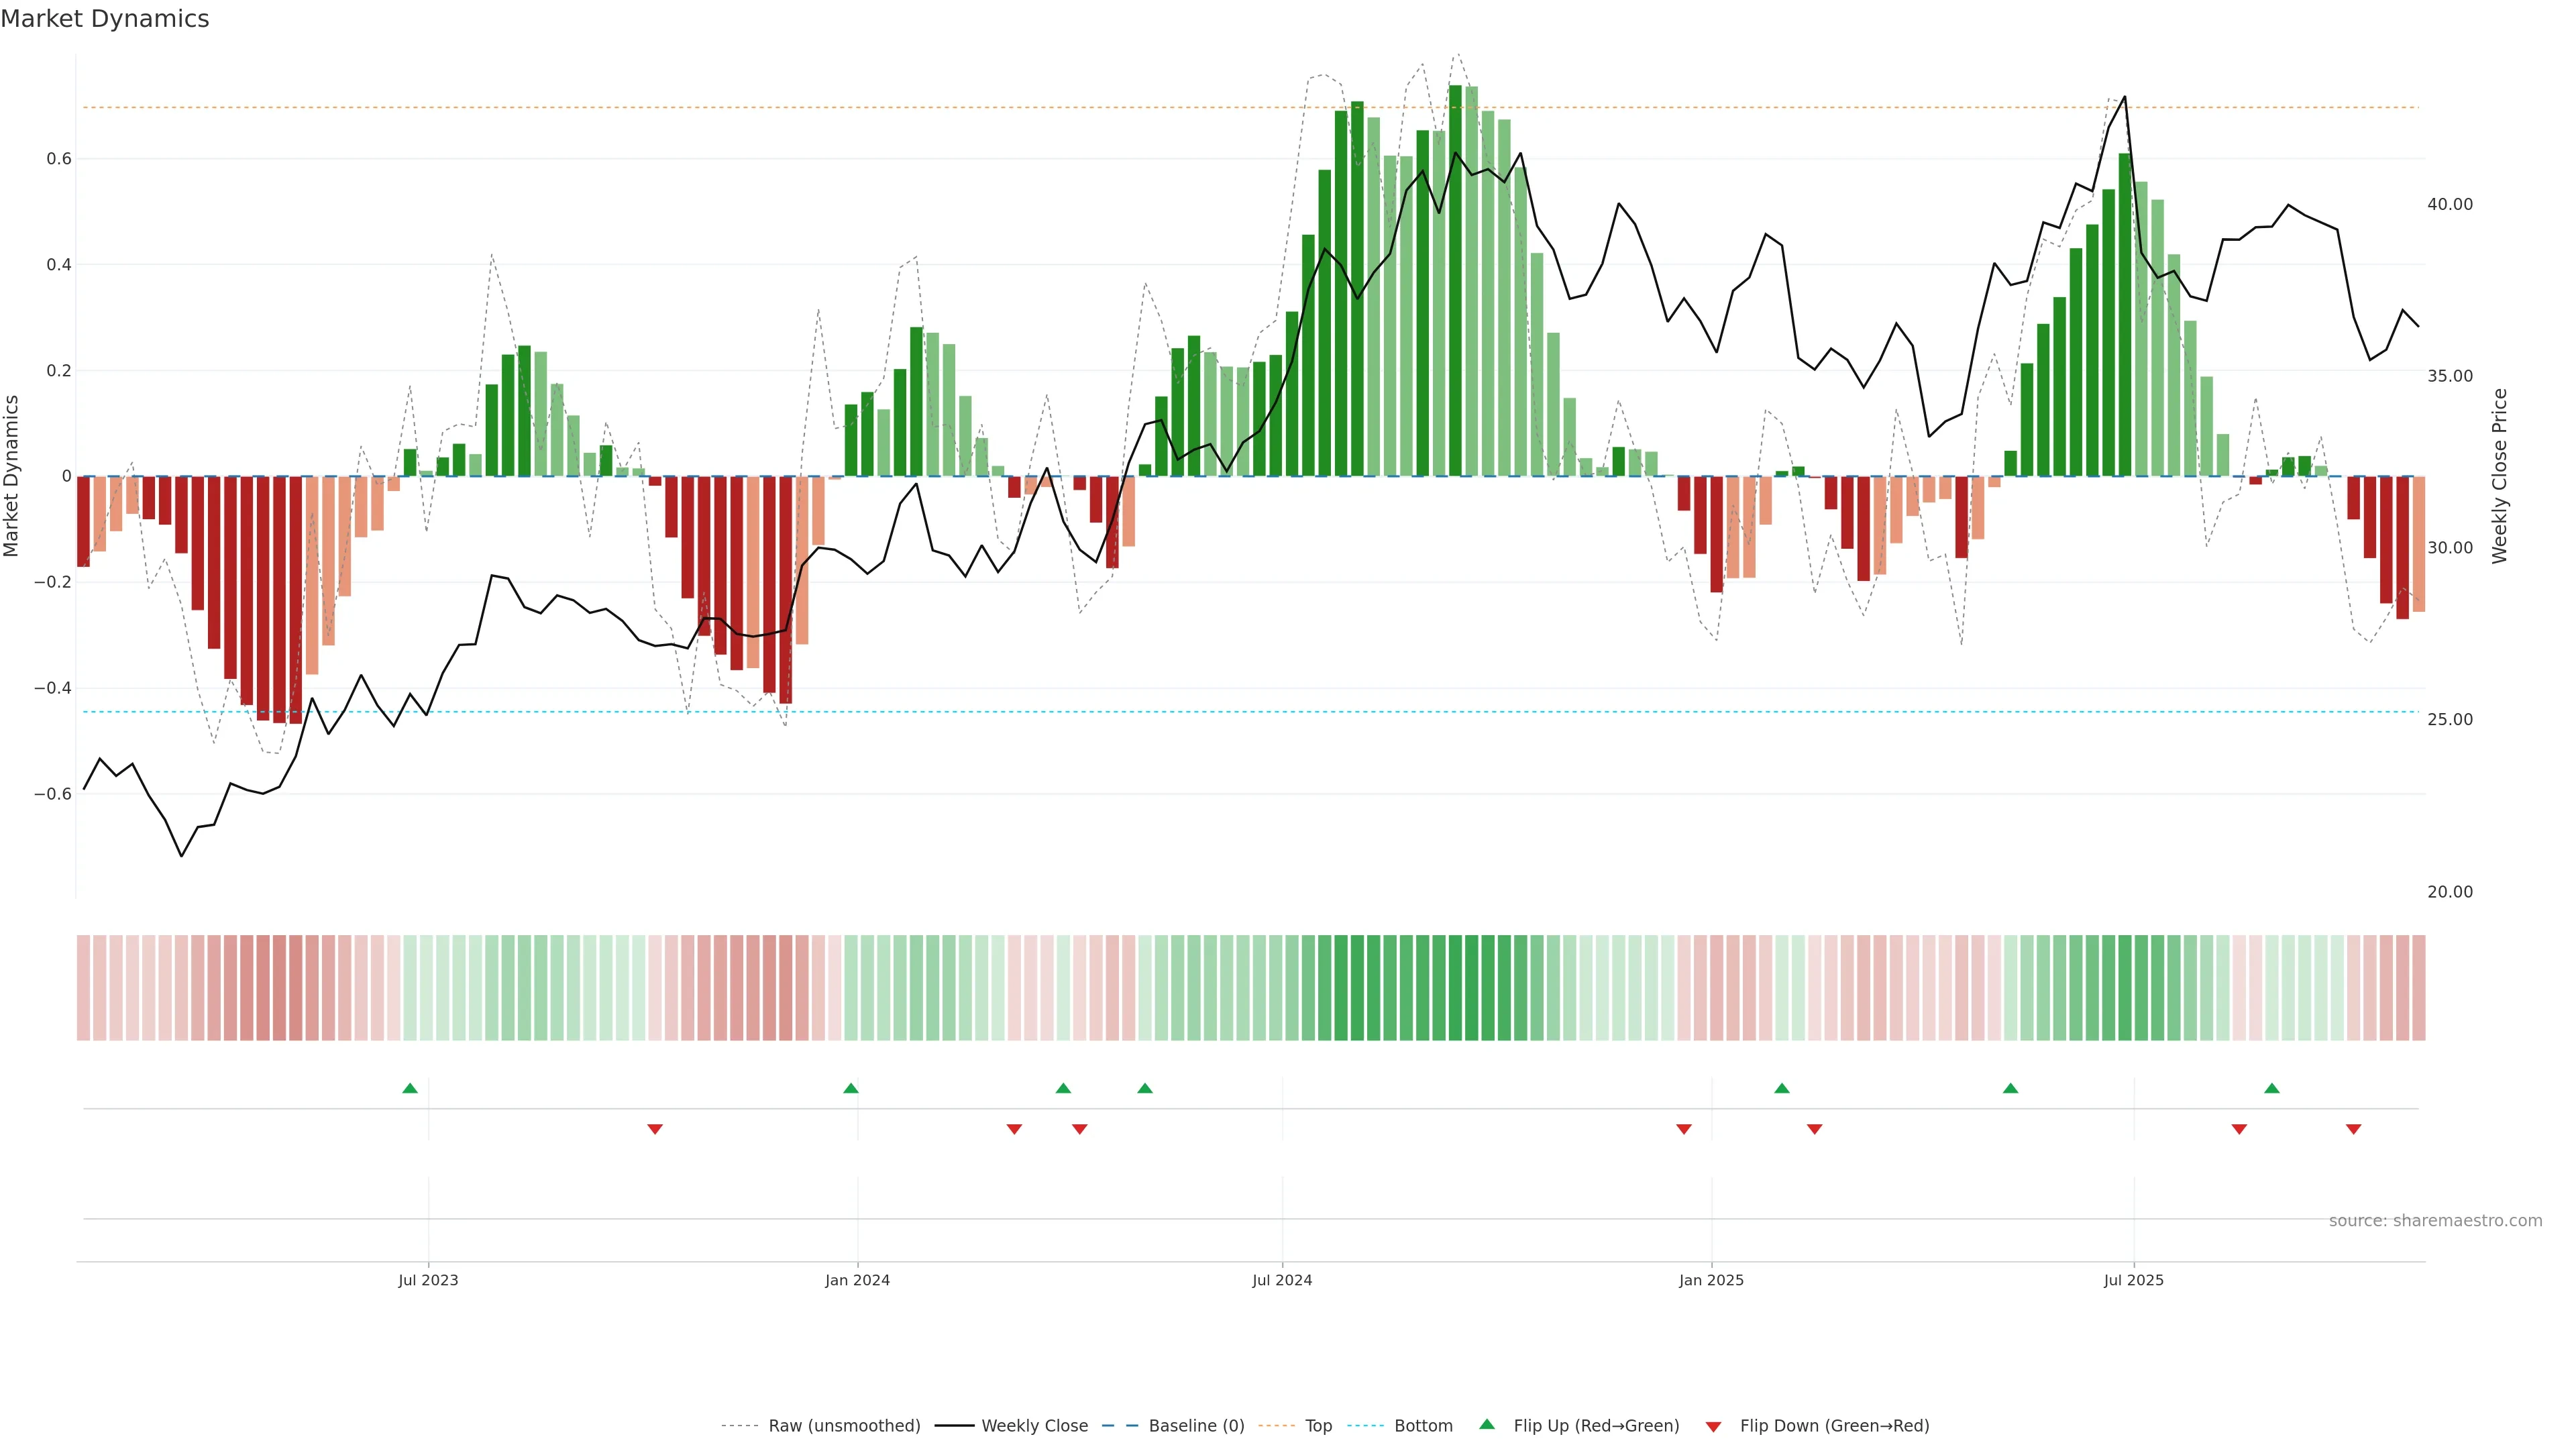Select the Flip Up marker just before Jul 2023

pyautogui.click(x=410, y=1088)
